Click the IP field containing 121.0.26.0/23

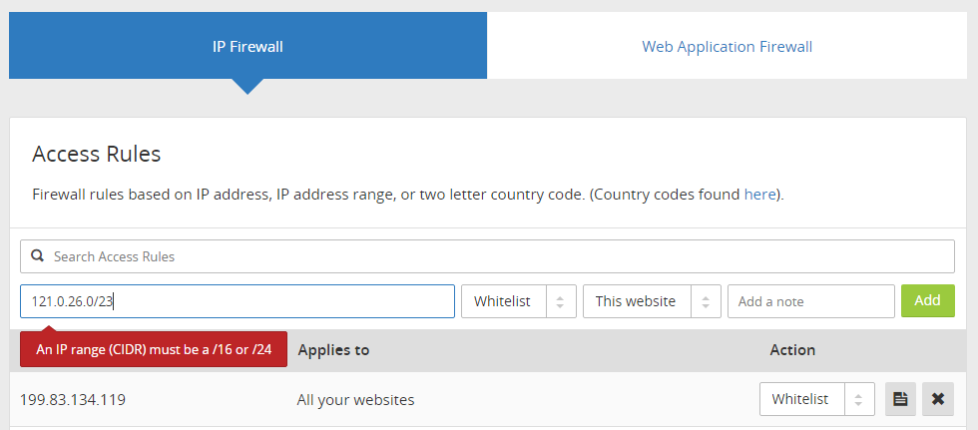pyautogui.click(x=238, y=301)
